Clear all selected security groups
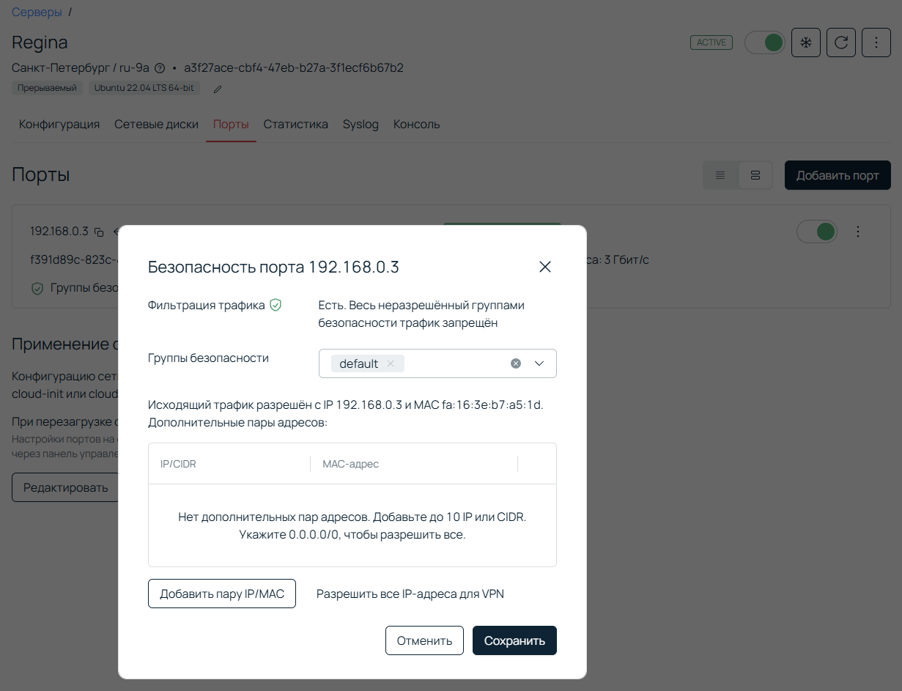902x691 pixels. (x=516, y=363)
